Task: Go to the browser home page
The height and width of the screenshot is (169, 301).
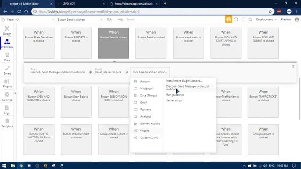Action: pos(26,11)
